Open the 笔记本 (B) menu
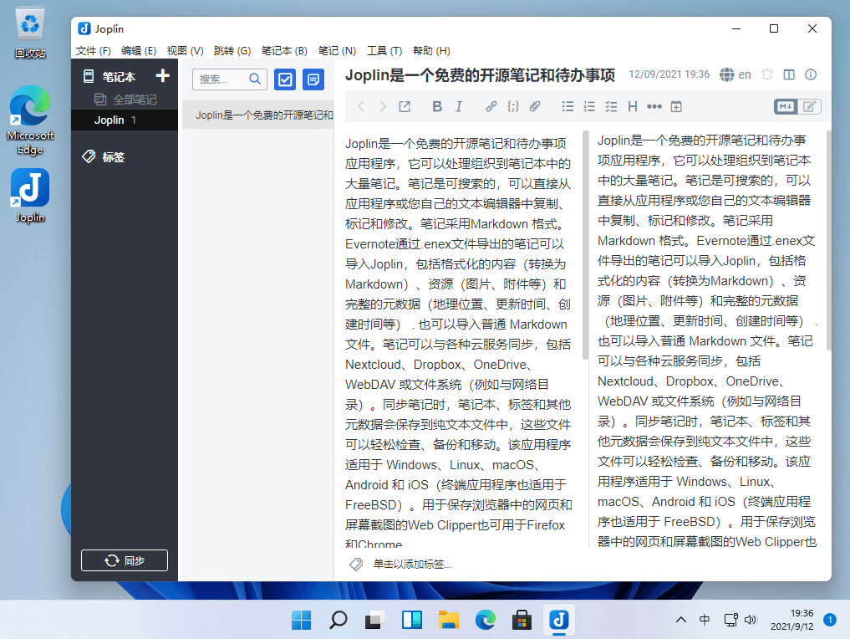The width and height of the screenshot is (850, 639). (x=284, y=50)
